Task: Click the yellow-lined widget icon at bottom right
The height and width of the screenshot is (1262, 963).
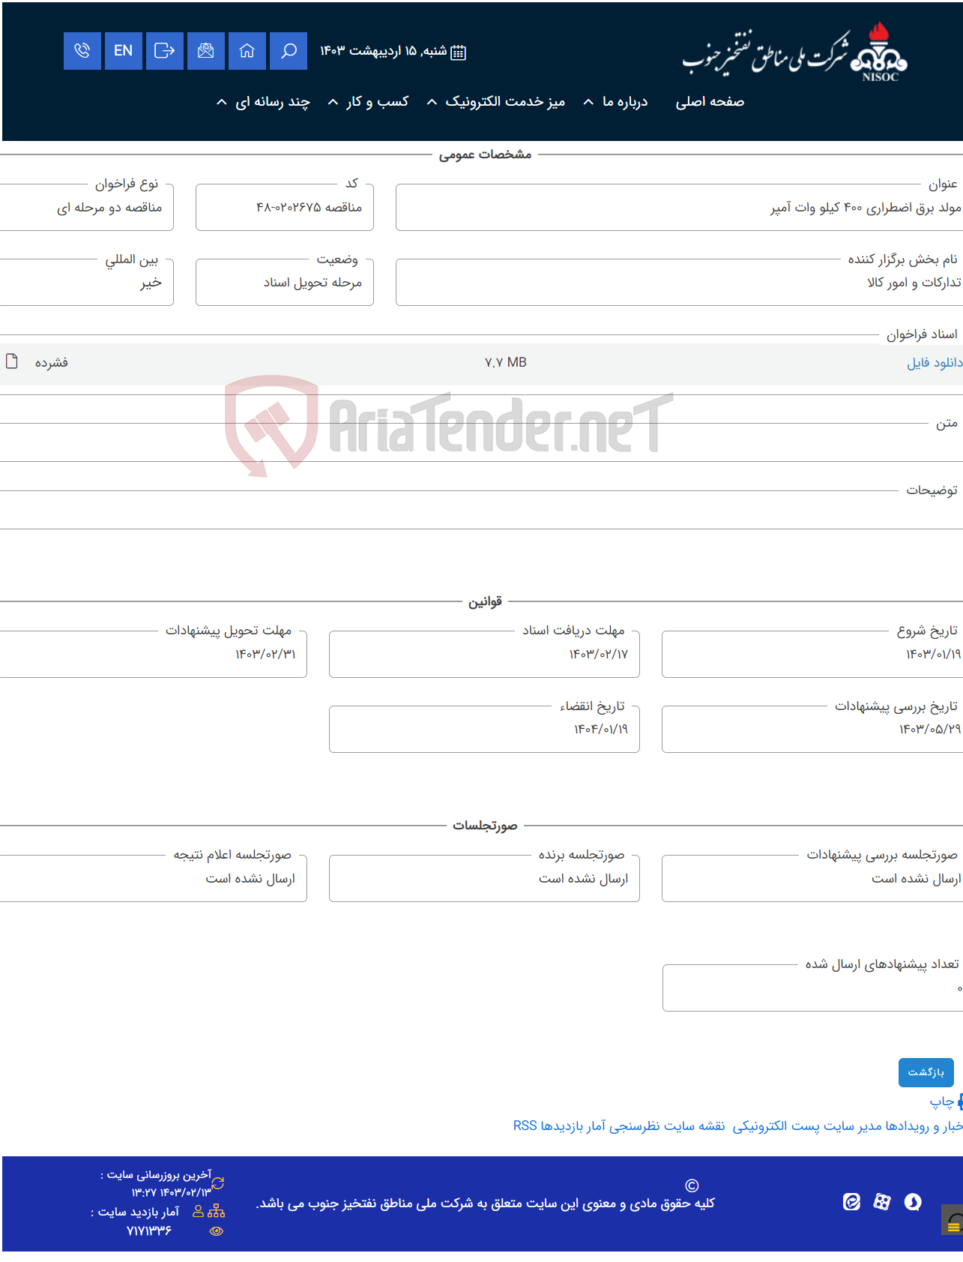Action: 953,1220
